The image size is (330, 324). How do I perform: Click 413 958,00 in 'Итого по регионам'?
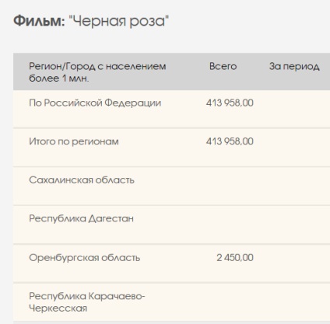click(230, 141)
